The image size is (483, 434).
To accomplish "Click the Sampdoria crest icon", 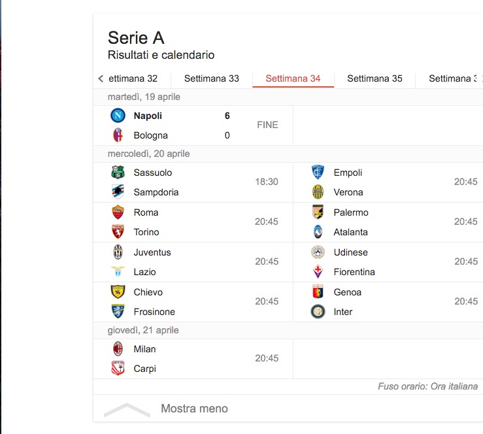I will point(118,192).
